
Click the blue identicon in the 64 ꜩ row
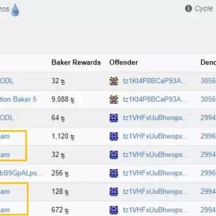point(114,118)
